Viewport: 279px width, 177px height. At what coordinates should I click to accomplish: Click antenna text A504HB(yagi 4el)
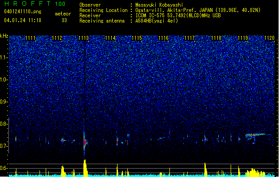coord(157,21)
